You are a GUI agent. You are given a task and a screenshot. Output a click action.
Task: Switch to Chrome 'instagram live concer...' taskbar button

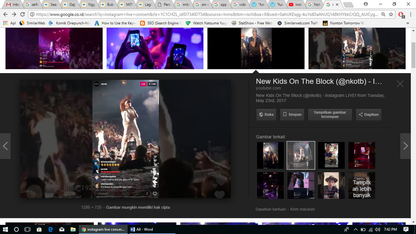tap(103, 229)
